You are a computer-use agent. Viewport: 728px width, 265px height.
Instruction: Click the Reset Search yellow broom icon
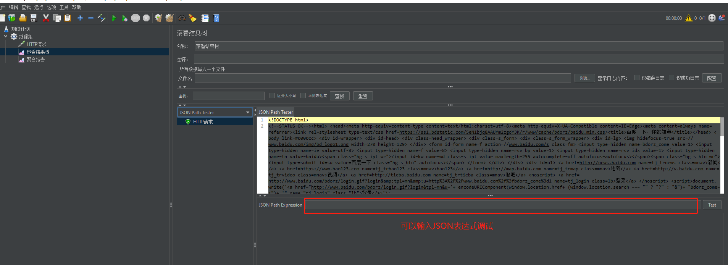(193, 18)
